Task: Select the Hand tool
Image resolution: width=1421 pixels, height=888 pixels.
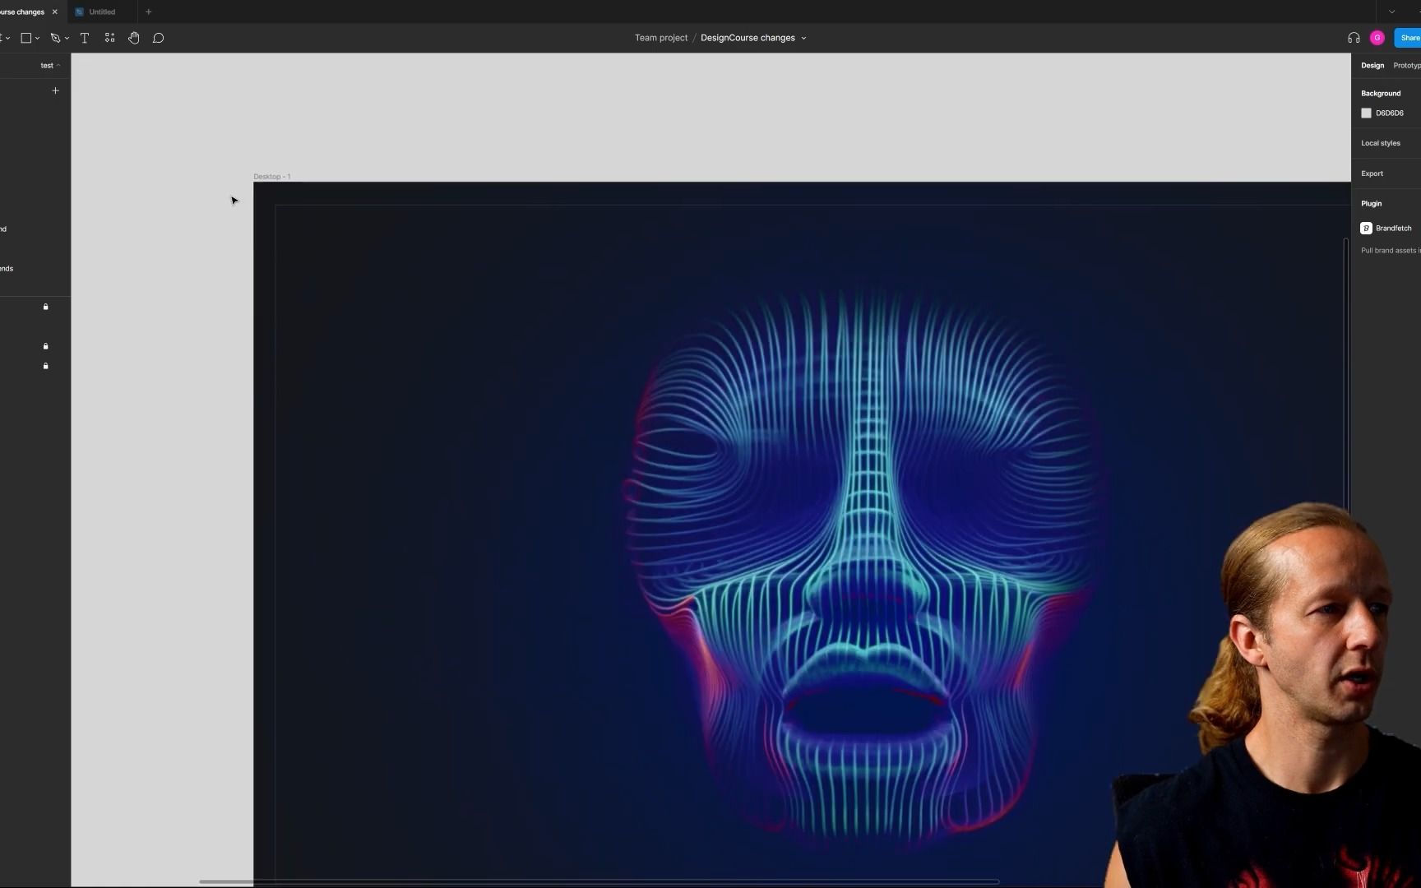Action: pyautogui.click(x=134, y=38)
